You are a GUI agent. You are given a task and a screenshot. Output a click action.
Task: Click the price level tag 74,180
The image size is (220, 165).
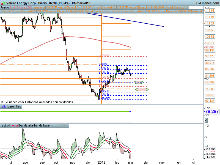click(210, 89)
